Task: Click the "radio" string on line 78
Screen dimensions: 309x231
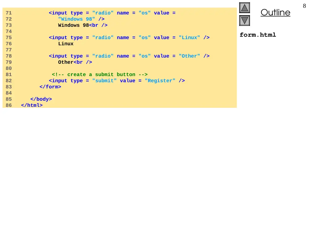Action: click(x=103, y=56)
